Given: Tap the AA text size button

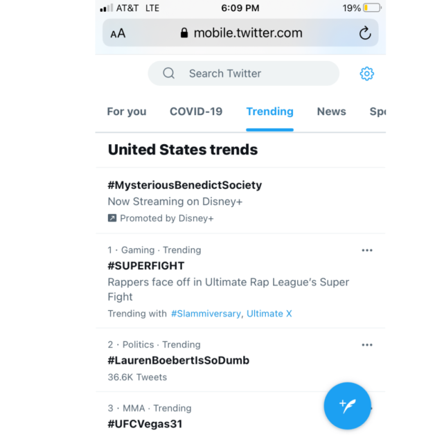Looking at the screenshot, I should click(x=118, y=33).
